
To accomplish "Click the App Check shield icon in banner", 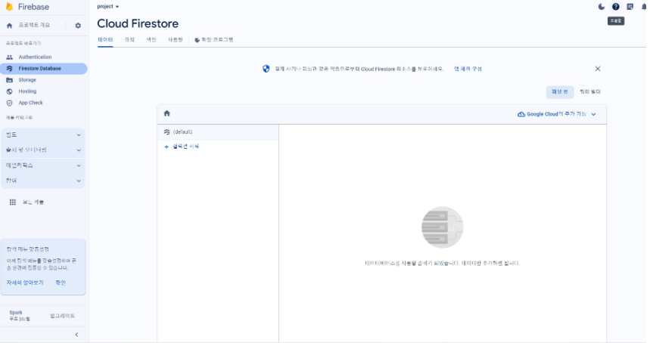I will [x=266, y=69].
